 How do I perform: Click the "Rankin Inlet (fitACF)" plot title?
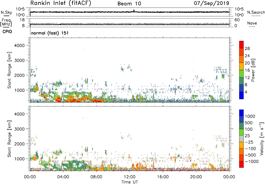(x=61, y=3)
